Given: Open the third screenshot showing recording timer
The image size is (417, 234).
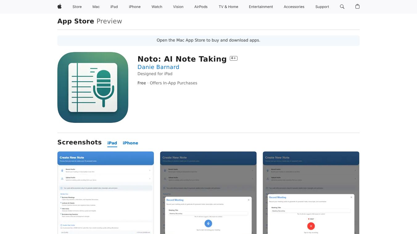Looking at the screenshot, I should click(311, 193).
